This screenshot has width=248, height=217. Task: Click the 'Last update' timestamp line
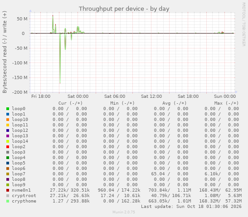click(191, 207)
